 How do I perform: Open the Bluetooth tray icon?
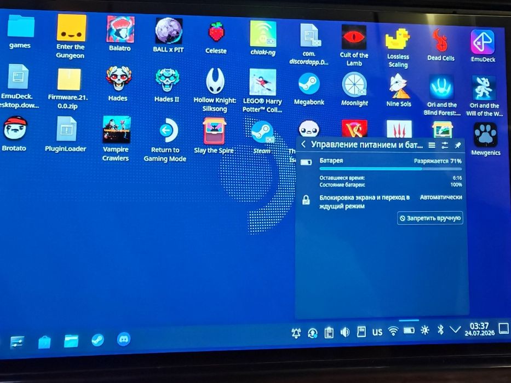click(440, 330)
